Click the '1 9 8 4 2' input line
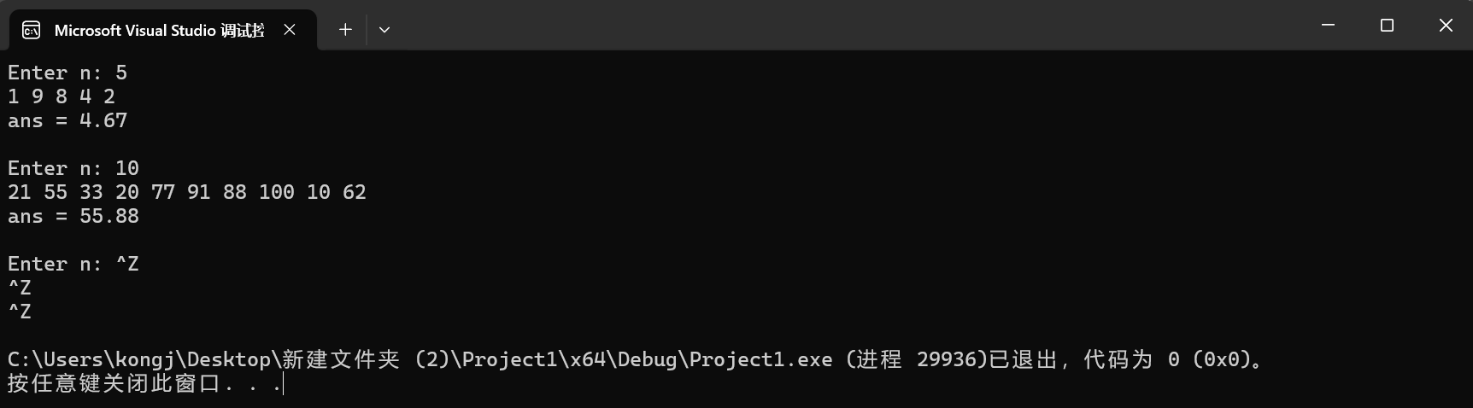The width and height of the screenshot is (1473, 408). click(62, 96)
